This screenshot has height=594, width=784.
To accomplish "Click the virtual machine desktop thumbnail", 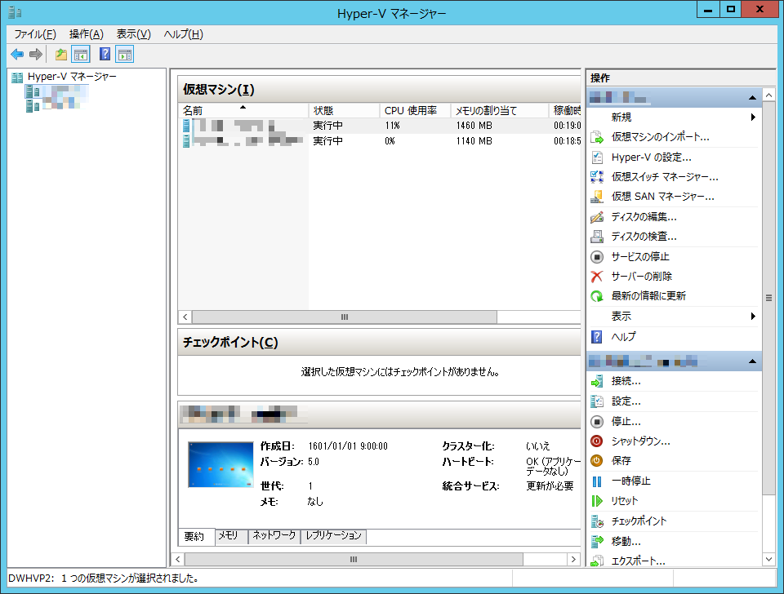I will point(220,464).
